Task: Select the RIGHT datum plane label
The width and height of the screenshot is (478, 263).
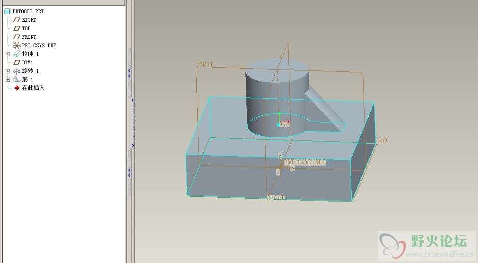Action: 29,20
